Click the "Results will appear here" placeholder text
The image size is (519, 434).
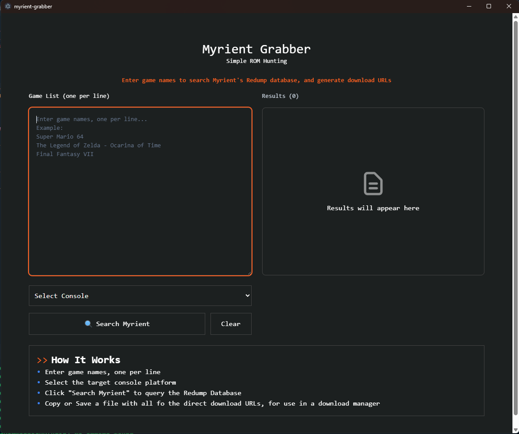pyautogui.click(x=373, y=208)
